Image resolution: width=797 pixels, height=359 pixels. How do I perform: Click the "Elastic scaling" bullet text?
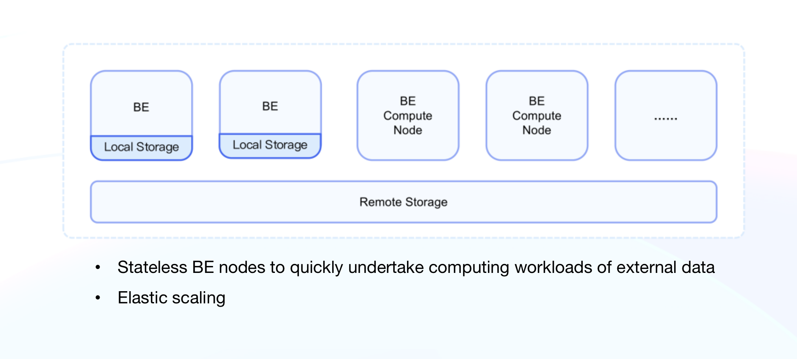click(x=171, y=298)
